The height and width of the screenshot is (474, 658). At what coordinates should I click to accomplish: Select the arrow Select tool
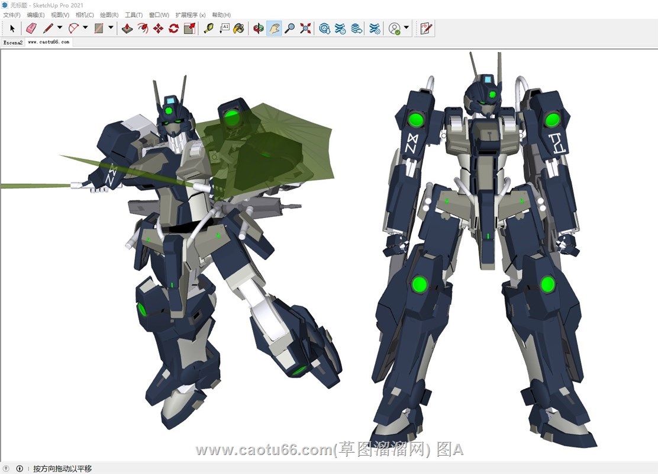[12, 28]
